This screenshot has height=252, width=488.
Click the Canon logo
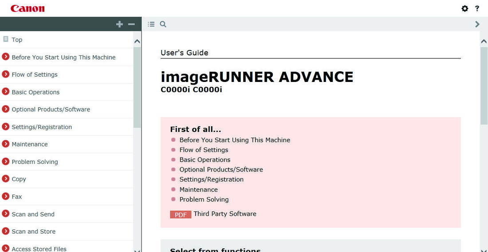click(28, 8)
